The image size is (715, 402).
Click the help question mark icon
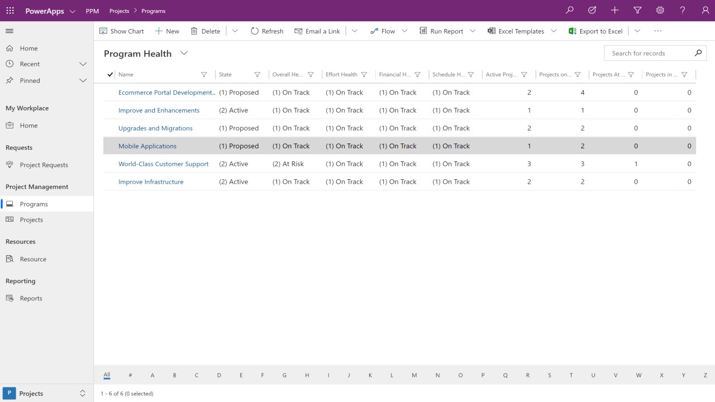tap(683, 11)
